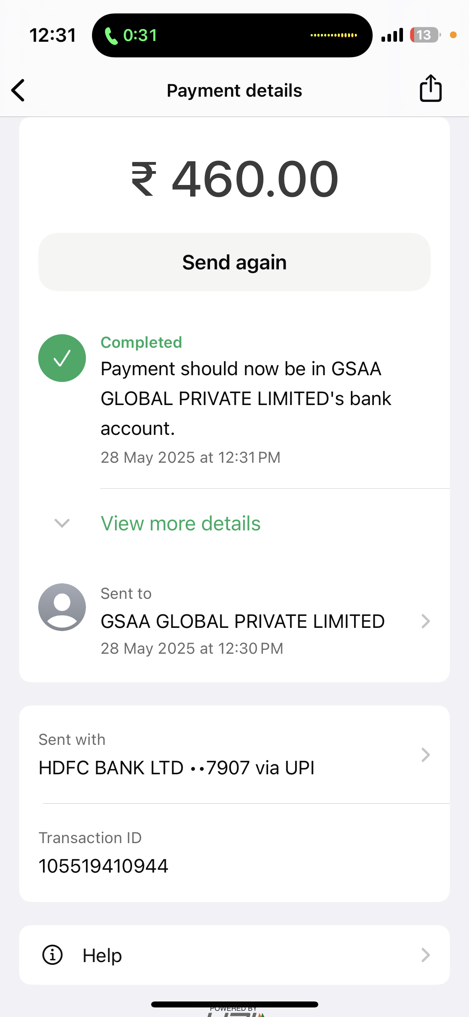Open the Help row

point(234,955)
